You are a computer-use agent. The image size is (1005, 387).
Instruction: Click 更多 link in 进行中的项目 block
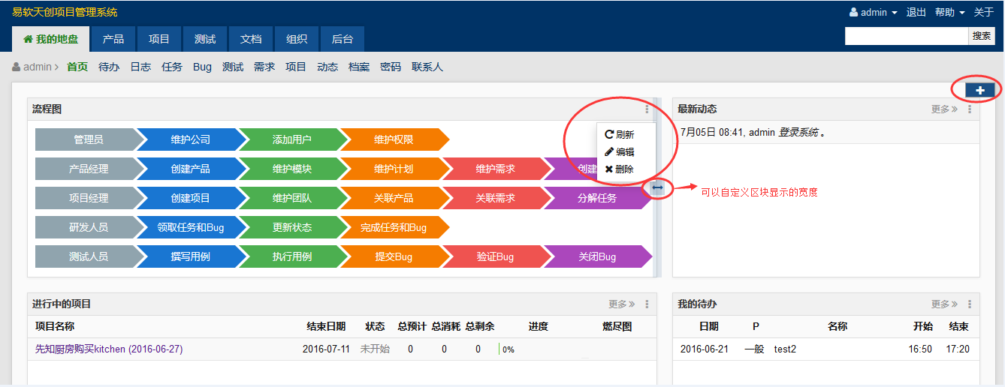[x=621, y=304]
